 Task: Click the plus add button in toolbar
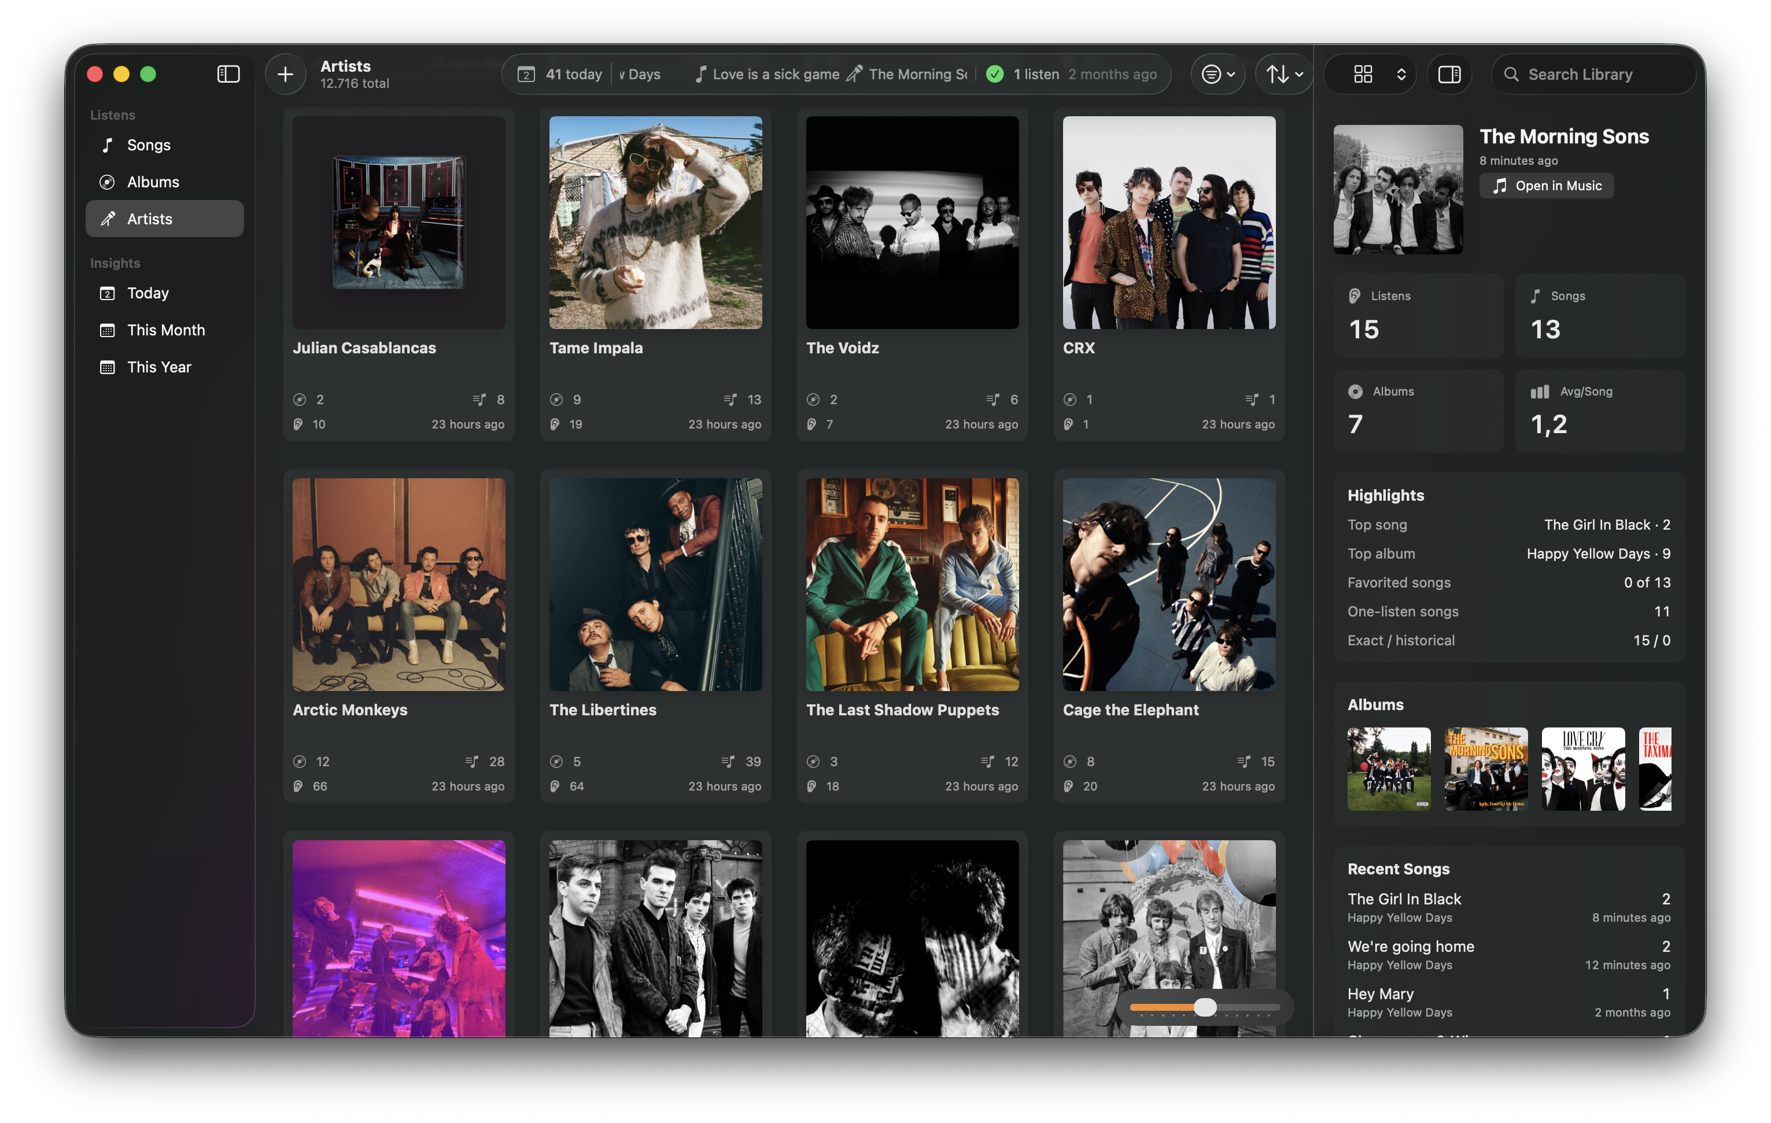tap(285, 74)
